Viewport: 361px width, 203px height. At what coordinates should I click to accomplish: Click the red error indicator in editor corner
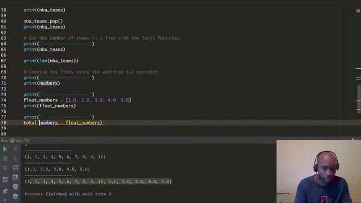tap(358, 11)
